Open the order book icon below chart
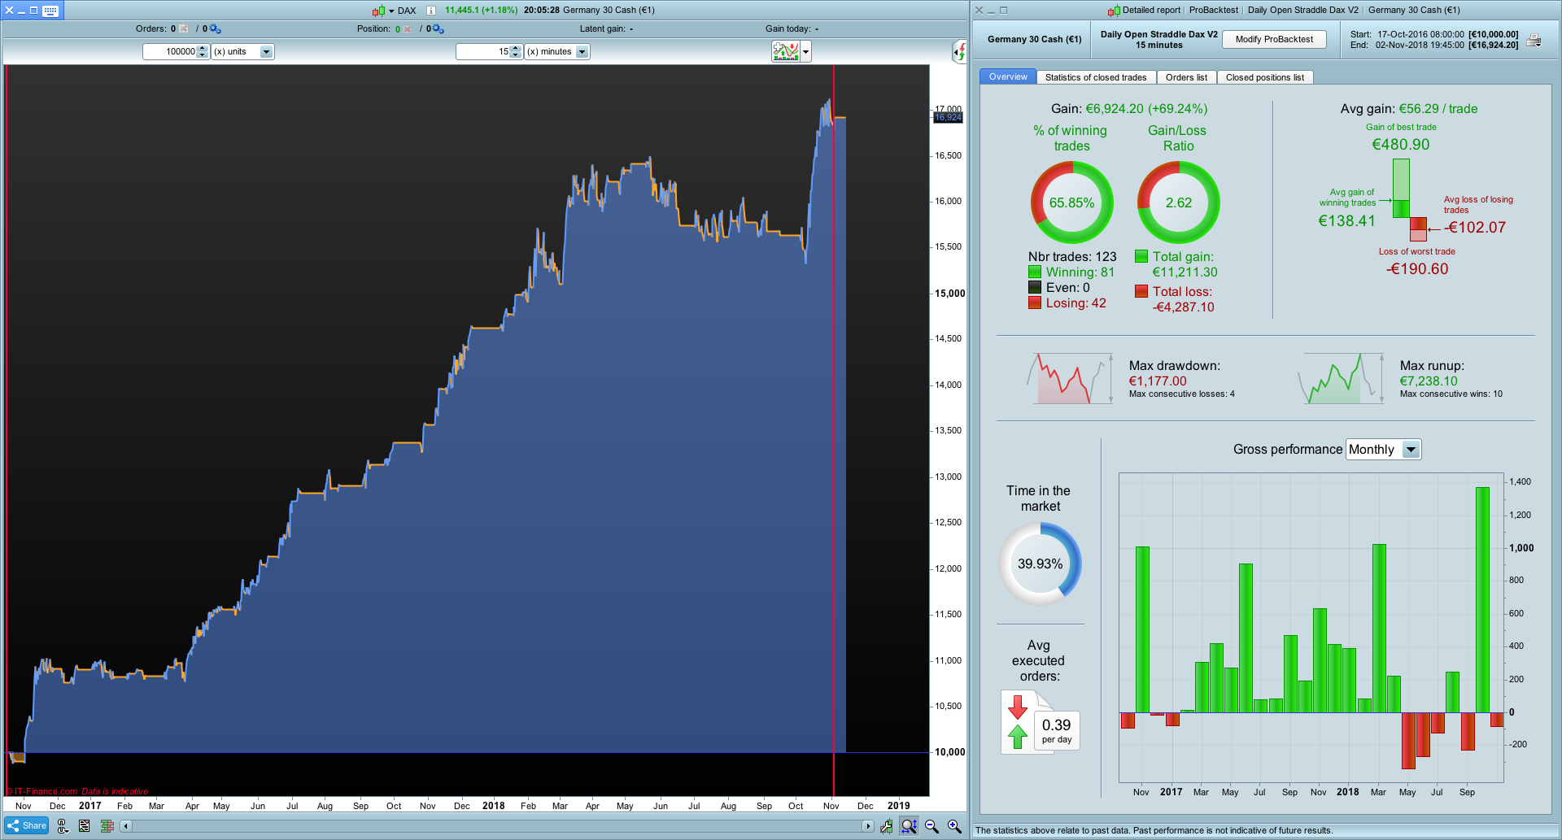 click(107, 826)
